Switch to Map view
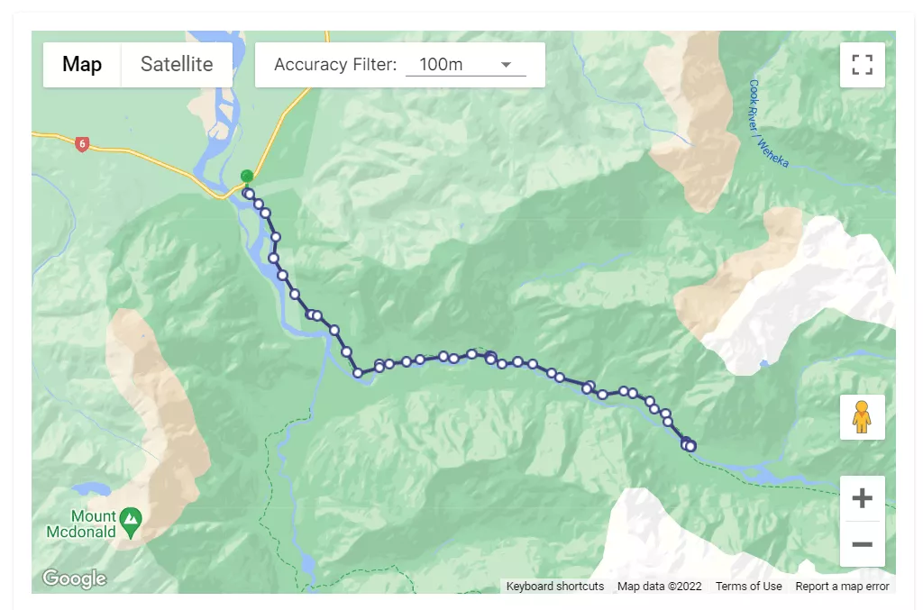This screenshot has height=610, width=923. 82,65
